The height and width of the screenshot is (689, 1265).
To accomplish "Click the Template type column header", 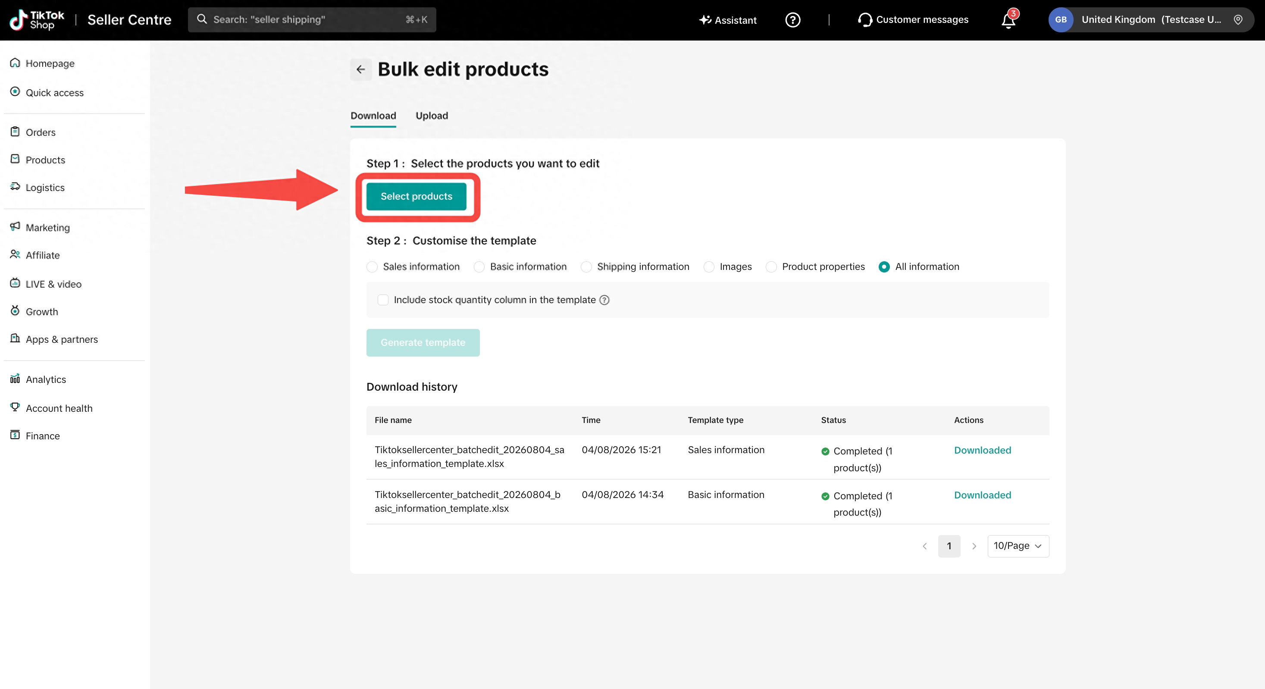I will [x=715, y=420].
